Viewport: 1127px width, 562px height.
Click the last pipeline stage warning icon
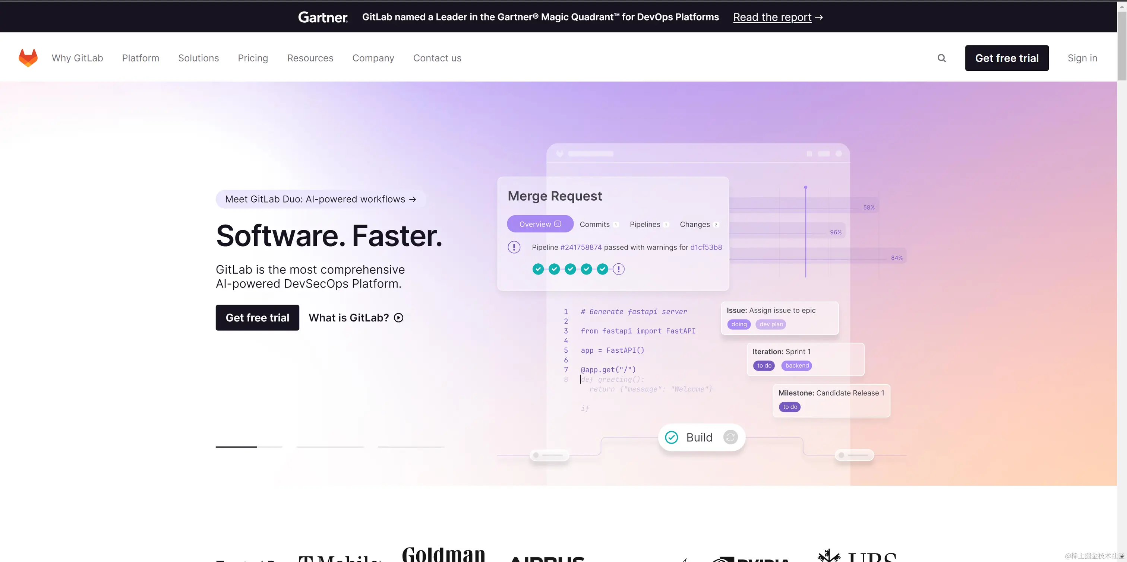[x=619, y=269]
